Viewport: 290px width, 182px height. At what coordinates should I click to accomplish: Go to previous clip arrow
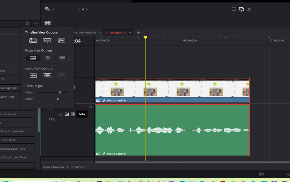tap(79, 9)
